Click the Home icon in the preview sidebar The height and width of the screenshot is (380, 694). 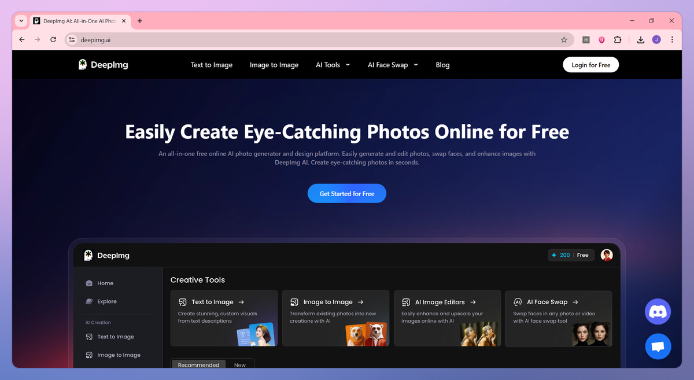(89, 283)
